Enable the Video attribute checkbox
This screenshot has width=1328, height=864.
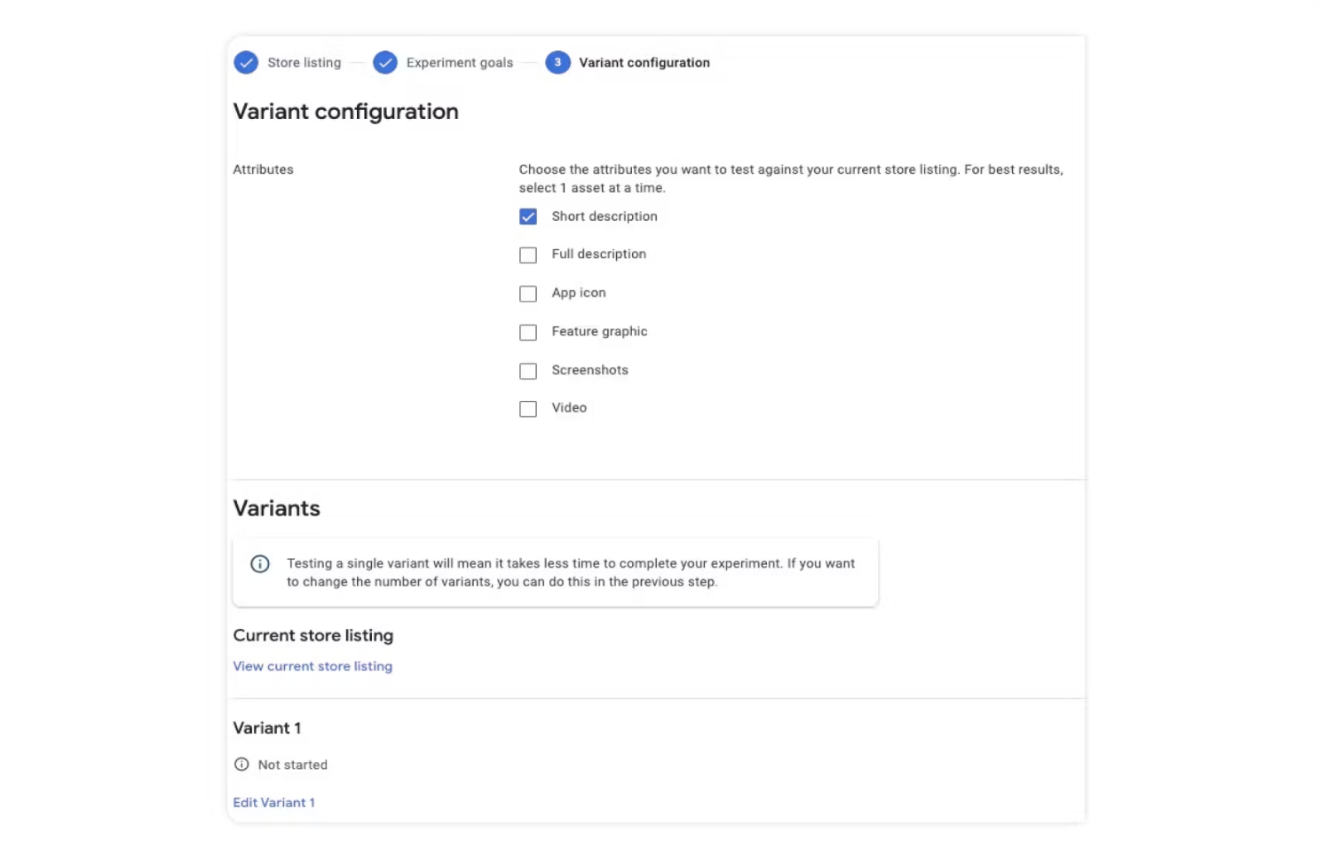click(x=528, y=409)
